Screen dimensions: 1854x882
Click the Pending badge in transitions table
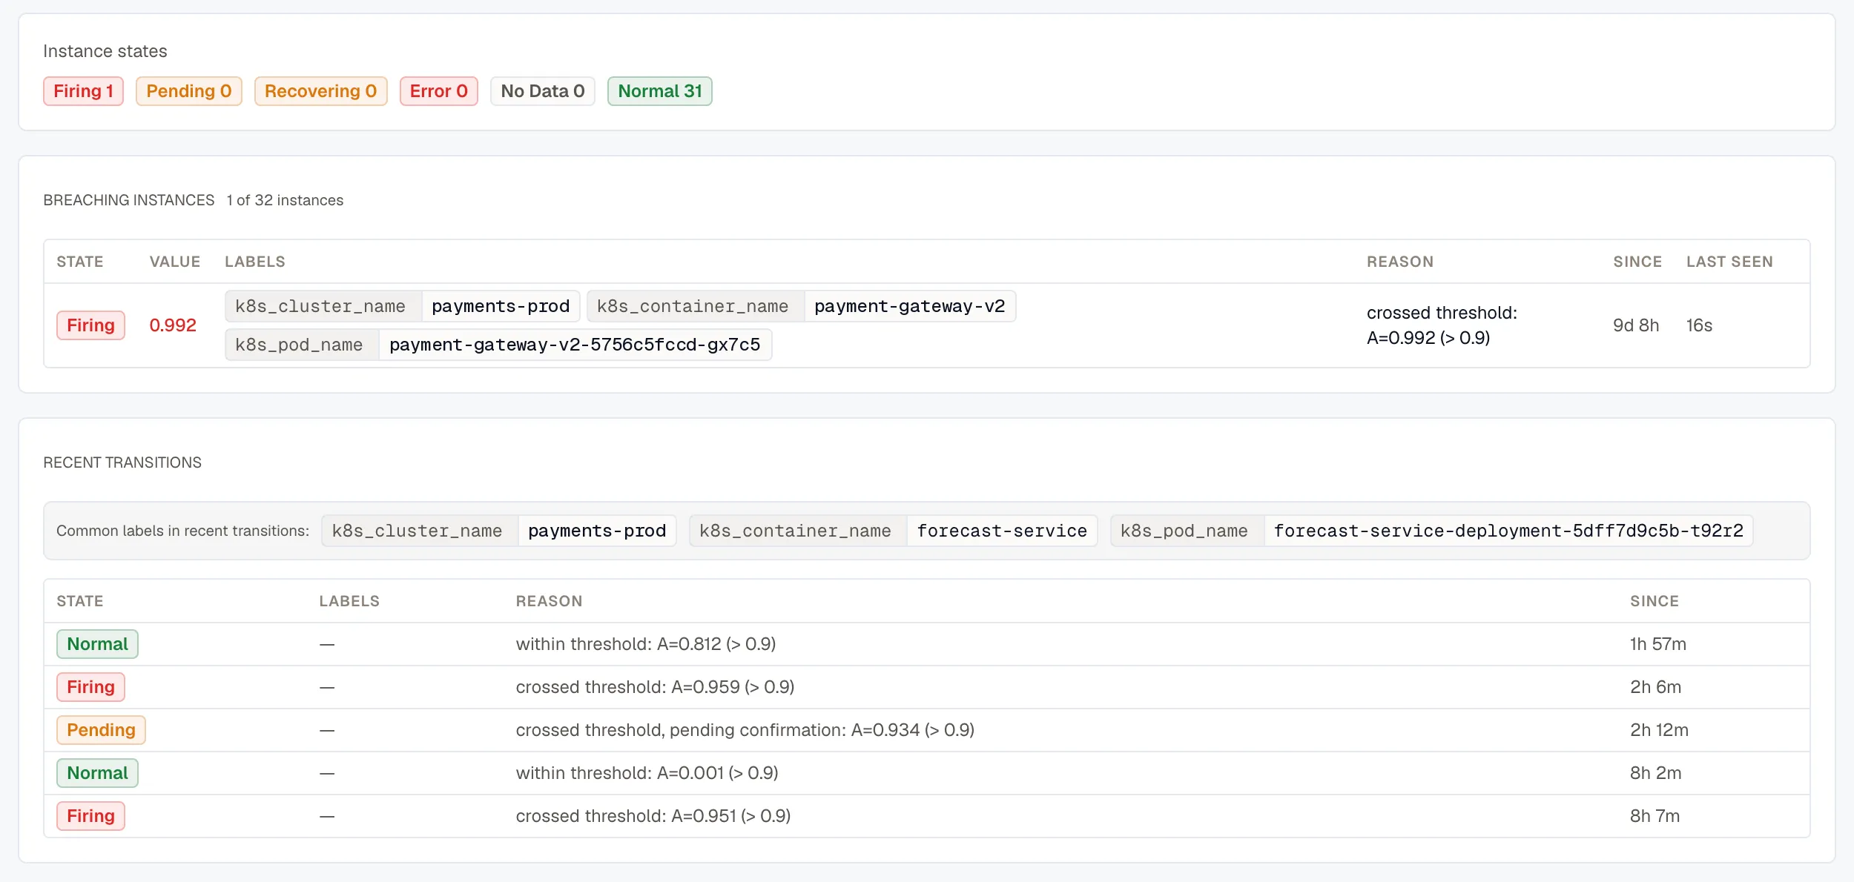(x=101, y=730)
